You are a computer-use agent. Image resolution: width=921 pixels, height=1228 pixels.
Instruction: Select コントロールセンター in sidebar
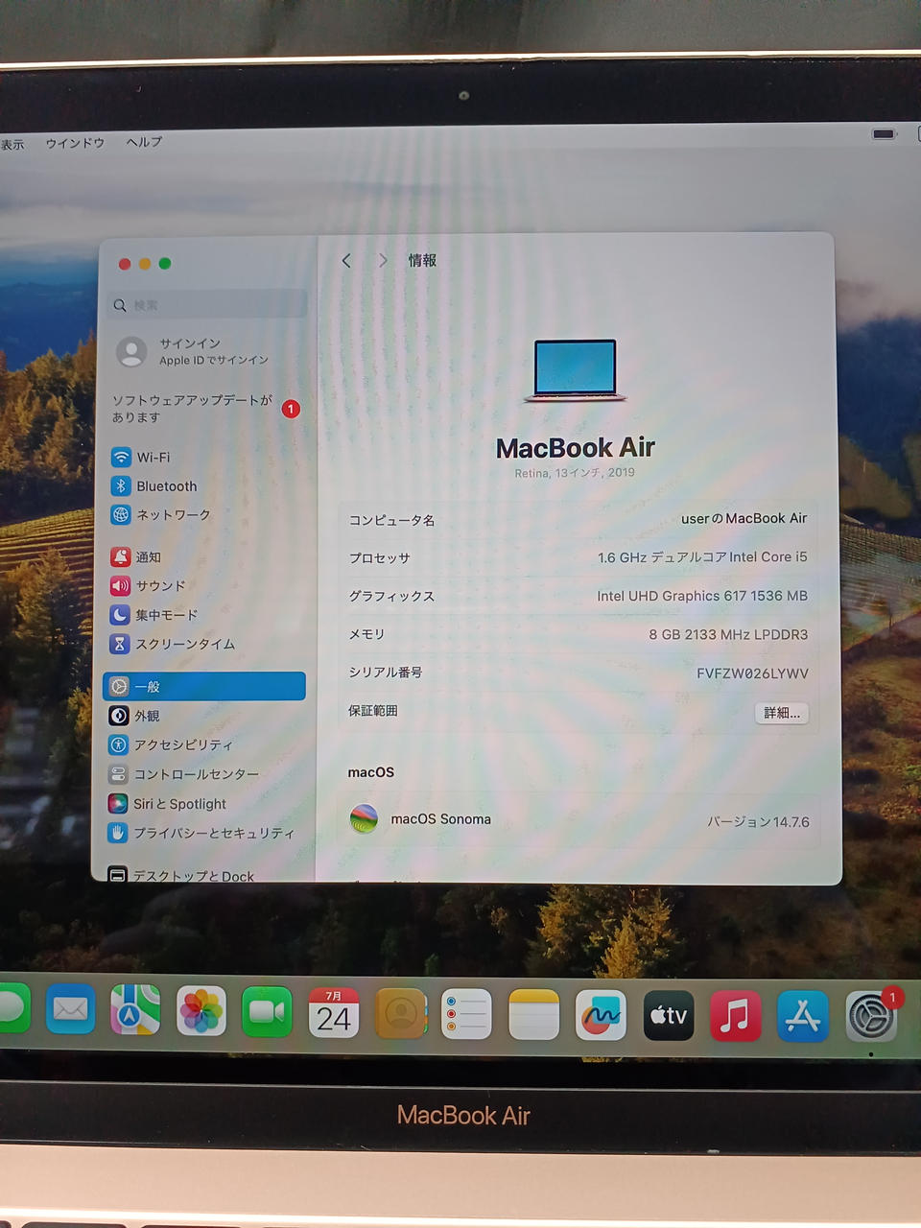click(x=195, y=774)
